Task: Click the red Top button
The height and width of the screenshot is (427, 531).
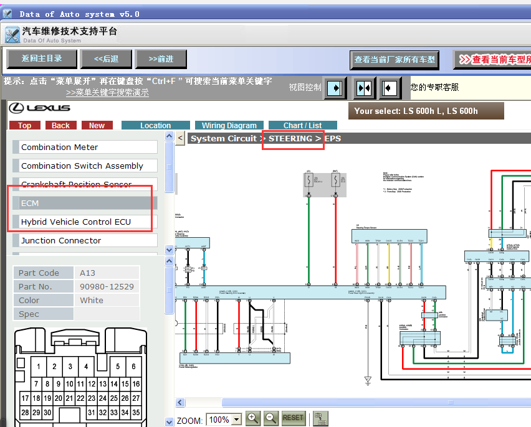Action: [25, 125]
